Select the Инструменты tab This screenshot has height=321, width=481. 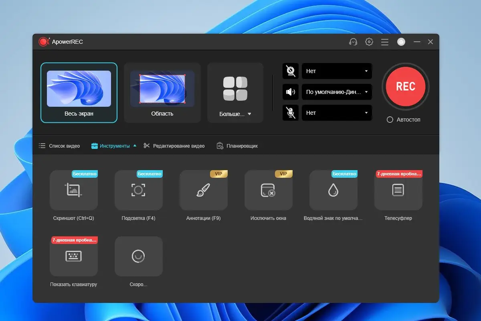111,146
